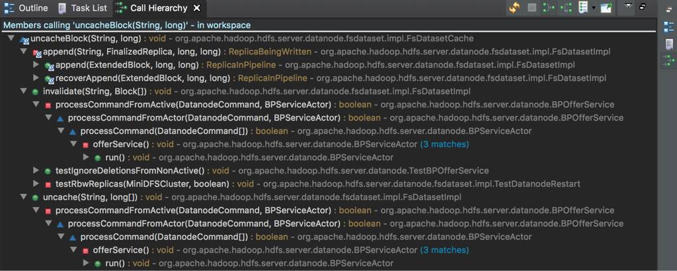Restore the minimized stack in right trim
Viewport: 677px width, 271px height.
[669, 11]
